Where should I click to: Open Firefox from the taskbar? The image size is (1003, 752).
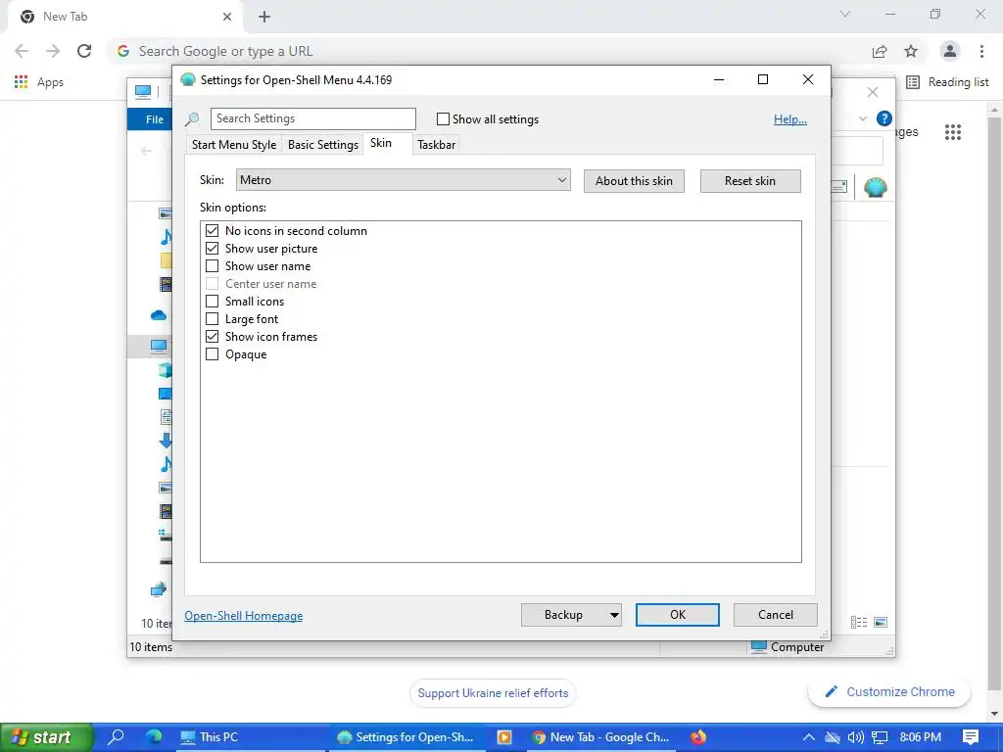(x=697, y=736)
